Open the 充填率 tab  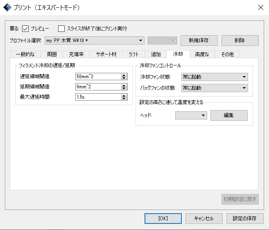[76, 54]
